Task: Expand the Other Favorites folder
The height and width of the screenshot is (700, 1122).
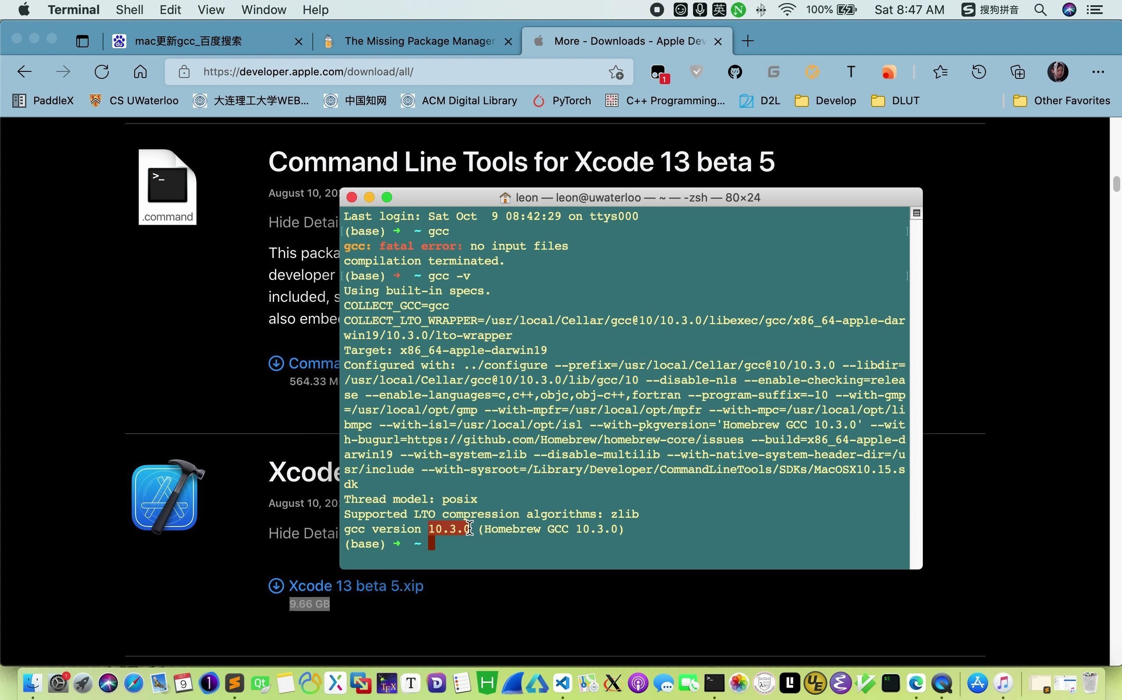Action: pyautogui.click(x=1061, y=100)
